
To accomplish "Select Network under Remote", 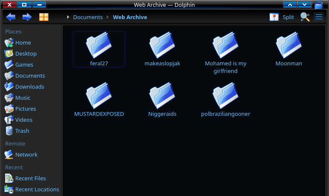I will pos(26,154).
